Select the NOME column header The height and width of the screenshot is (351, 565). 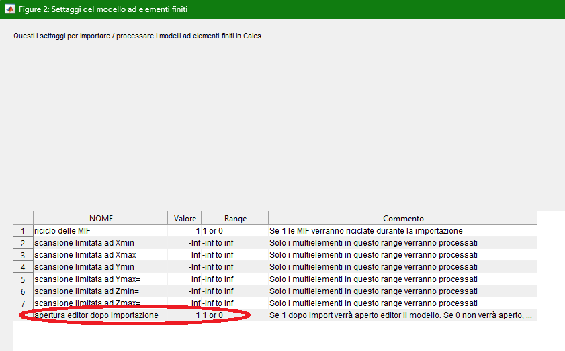point(101,219)
